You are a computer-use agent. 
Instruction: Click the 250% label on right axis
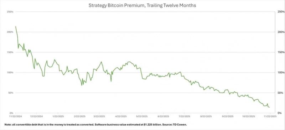tap(281, 12)
